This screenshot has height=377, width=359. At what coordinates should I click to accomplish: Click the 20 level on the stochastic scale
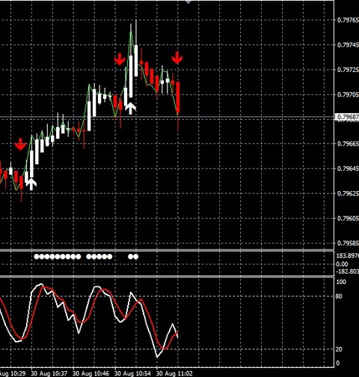tap(339, 349)
